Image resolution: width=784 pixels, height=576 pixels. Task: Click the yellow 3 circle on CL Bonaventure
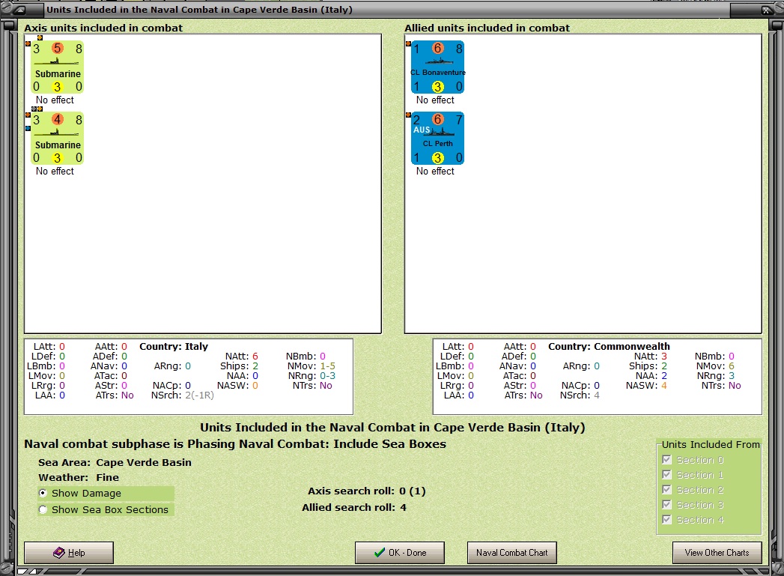(x=437, y=87)
